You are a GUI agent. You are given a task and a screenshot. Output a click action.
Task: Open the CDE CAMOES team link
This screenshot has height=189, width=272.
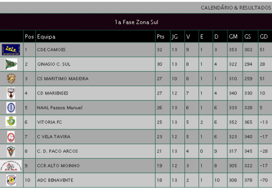pos(51,50)
